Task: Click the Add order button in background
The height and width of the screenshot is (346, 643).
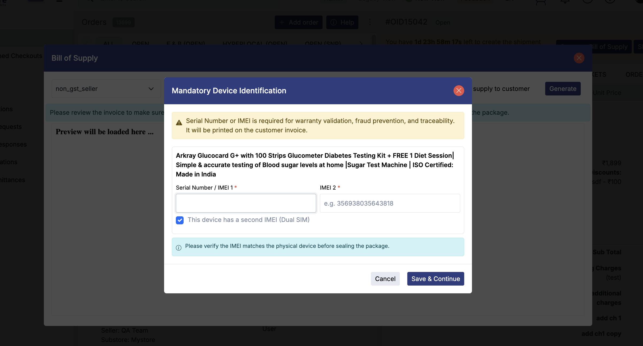Action: [299, 22]
